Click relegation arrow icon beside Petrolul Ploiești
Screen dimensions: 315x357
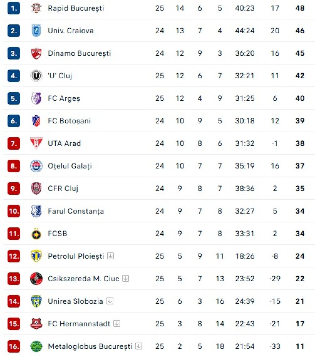pyautogui.click(x=111, y=256)
